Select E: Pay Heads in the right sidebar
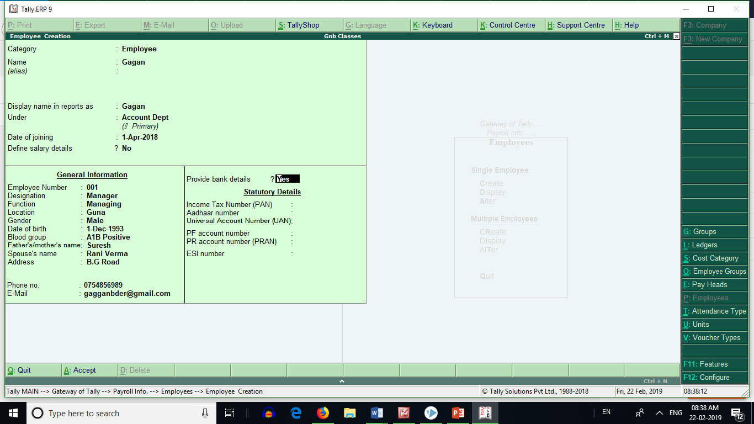 (x=714, y=284)
